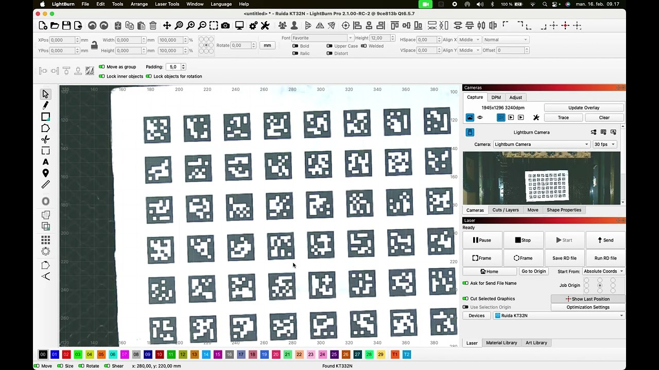Switch to the Cuts / Layers tab
659x370 pixels.
pyautogui.click(x=506, y=210)
